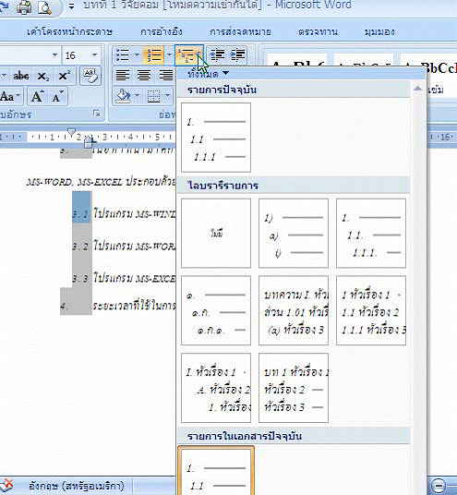Click language อังกฤษ (สหรัฐอเมริกา) in status bar
This screenshot has height=495, width=457.
pyautogui.click(x=77, y=486)
